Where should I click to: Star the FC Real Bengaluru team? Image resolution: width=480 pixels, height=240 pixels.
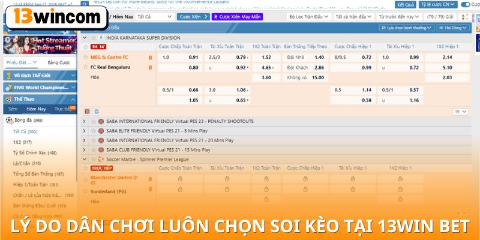pos(86,67)
